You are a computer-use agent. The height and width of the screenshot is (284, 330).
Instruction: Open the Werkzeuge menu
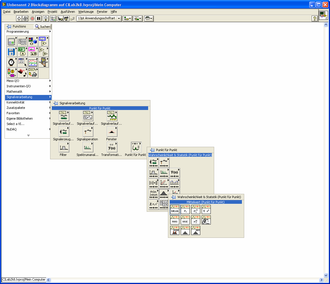coord(86,12)
